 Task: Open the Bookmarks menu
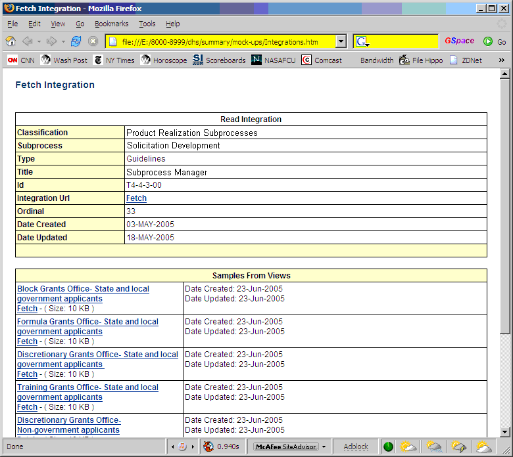tap(111, 24)
